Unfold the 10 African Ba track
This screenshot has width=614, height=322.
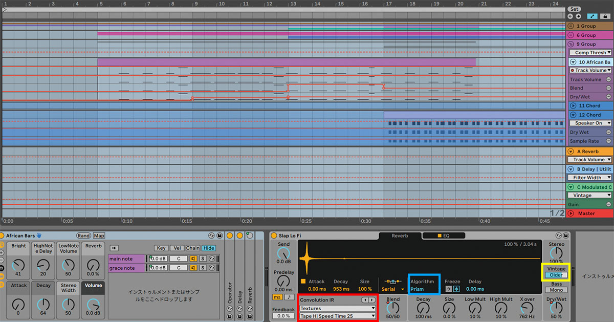pyautogui.click(x=573, y=62)
